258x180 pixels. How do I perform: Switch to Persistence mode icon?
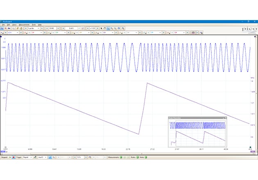[x=5, y=29]
